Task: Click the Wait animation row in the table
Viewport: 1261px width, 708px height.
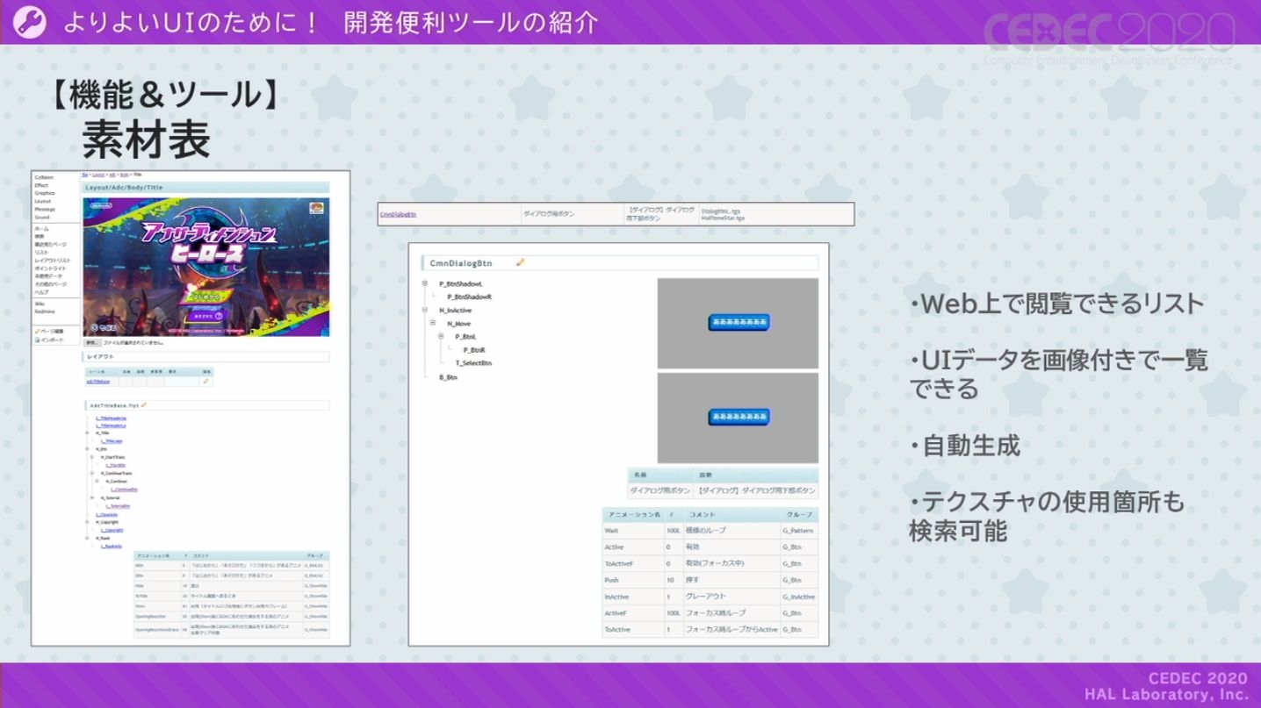Action: tap(710, 531)
